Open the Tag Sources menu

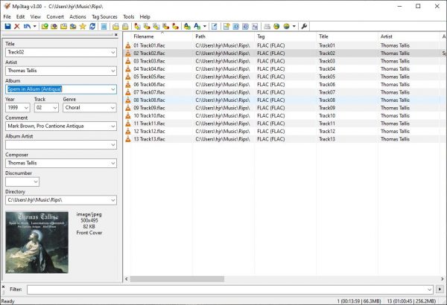tap(104, 17)
